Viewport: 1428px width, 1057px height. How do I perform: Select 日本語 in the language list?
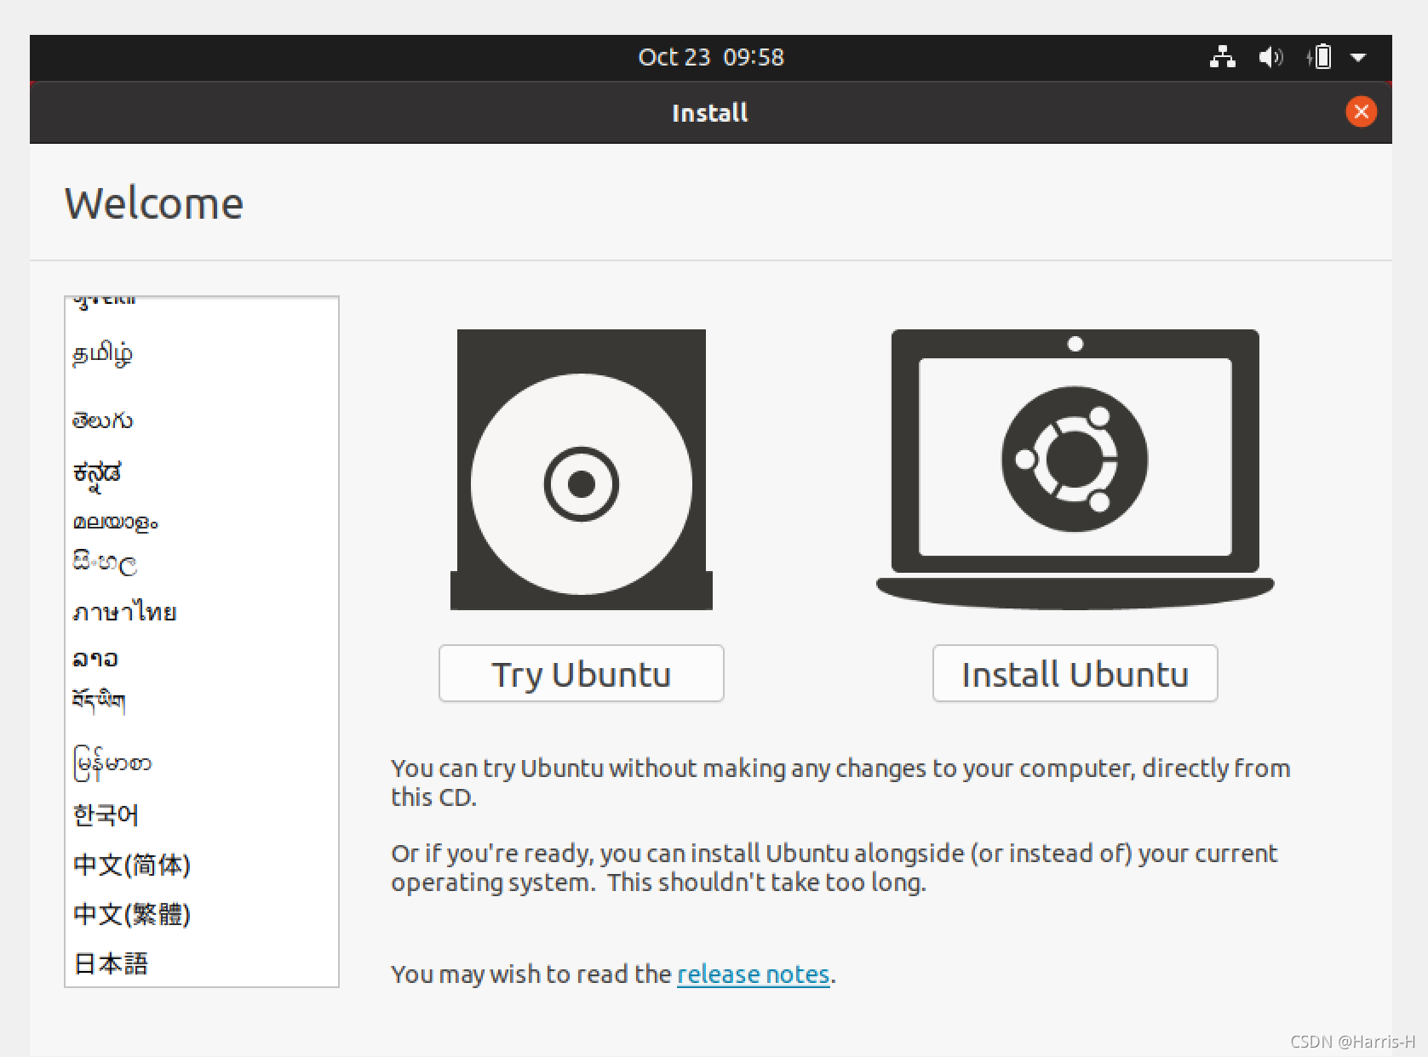pos(202,963)
